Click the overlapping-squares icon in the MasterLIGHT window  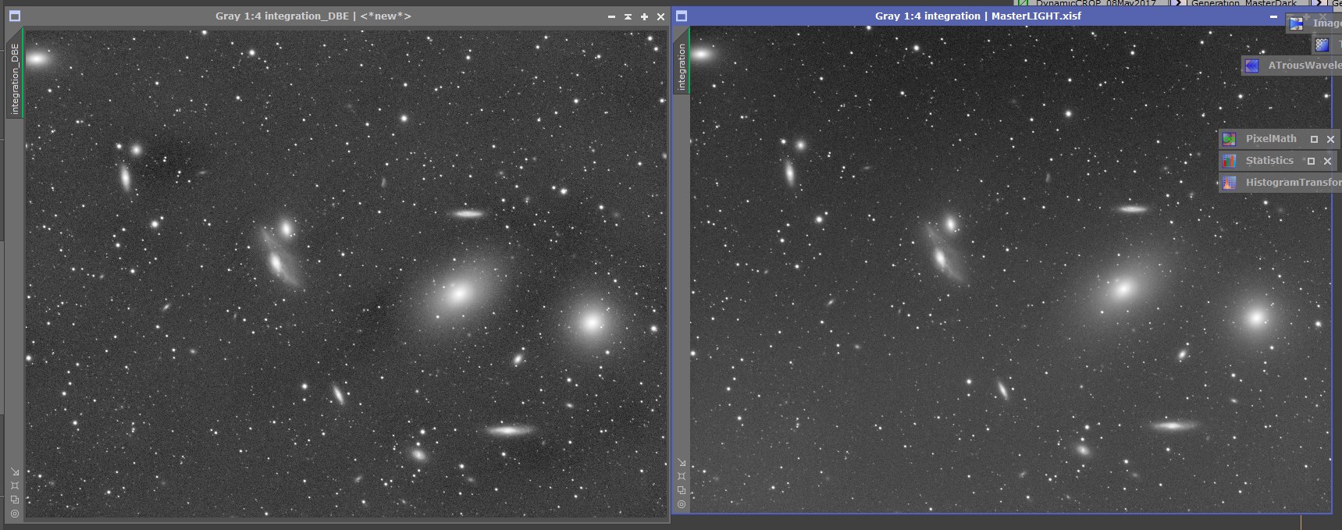tap(682, 490)
